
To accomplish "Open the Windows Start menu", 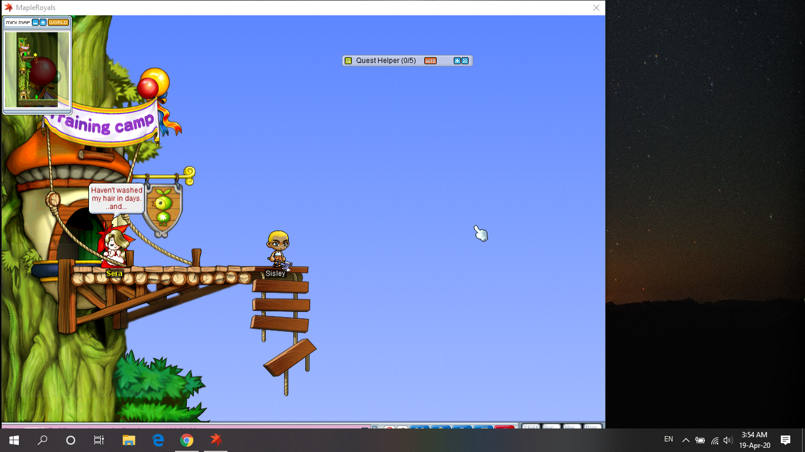I will (x=14, y=440).
